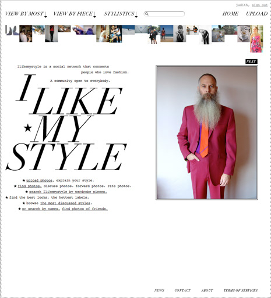Open the beach figure thumbnail

click(167, 34)
